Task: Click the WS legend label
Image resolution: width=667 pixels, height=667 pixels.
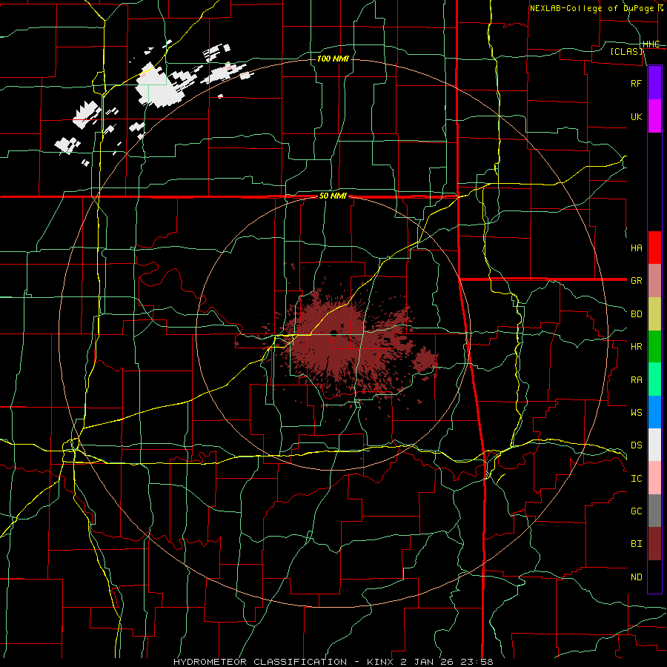Action: [x=636, y=412]
